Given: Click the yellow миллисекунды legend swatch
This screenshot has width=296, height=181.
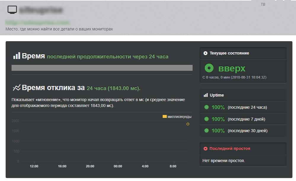Looking at the screenshot, I should click(165, 116).
